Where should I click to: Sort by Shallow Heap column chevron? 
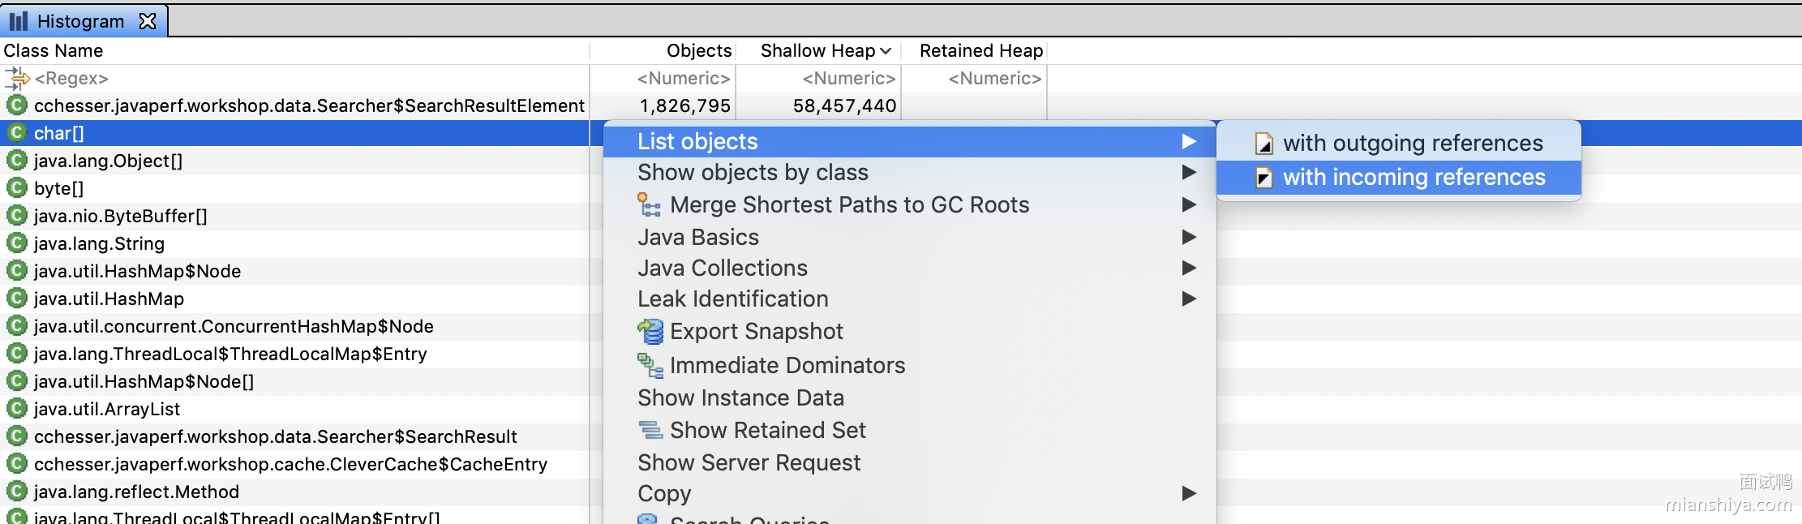point(886,51)
